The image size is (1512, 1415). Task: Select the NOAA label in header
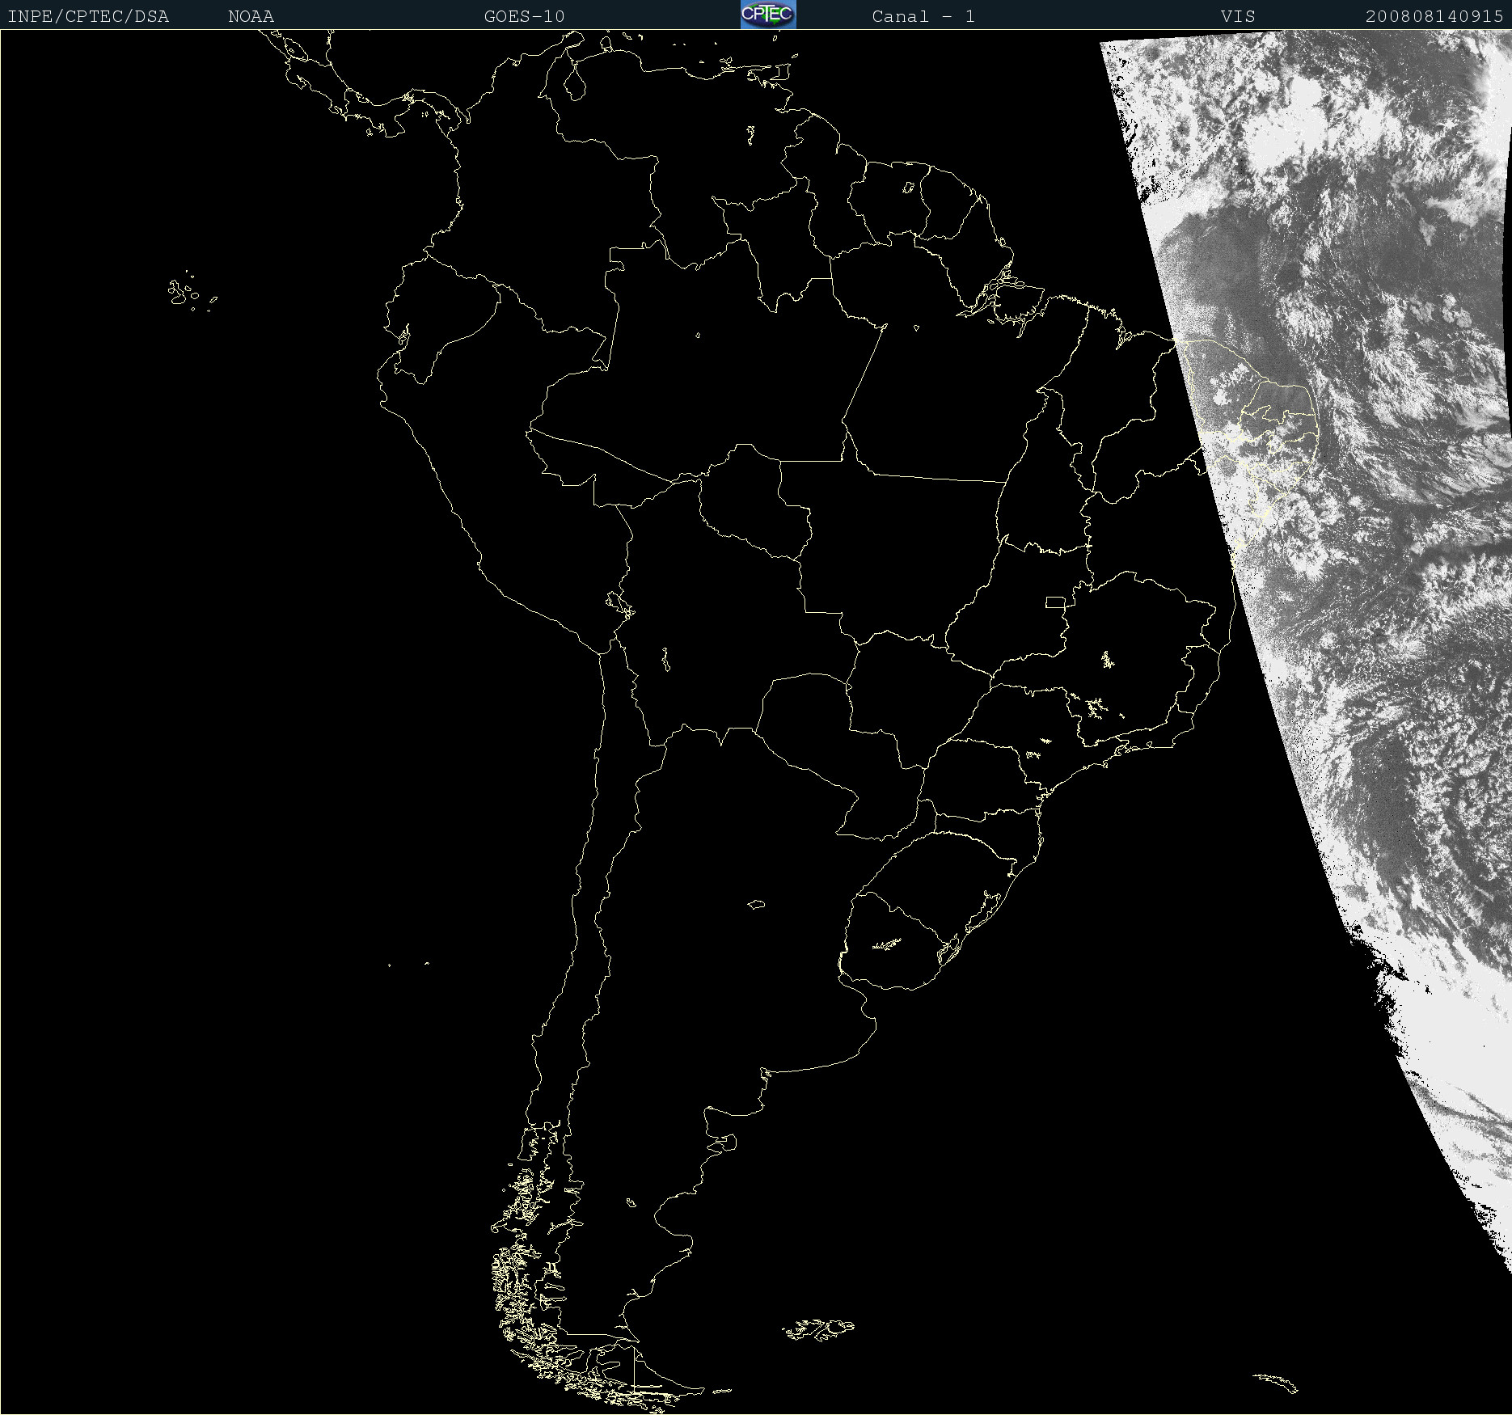click(x=251, y=16)
